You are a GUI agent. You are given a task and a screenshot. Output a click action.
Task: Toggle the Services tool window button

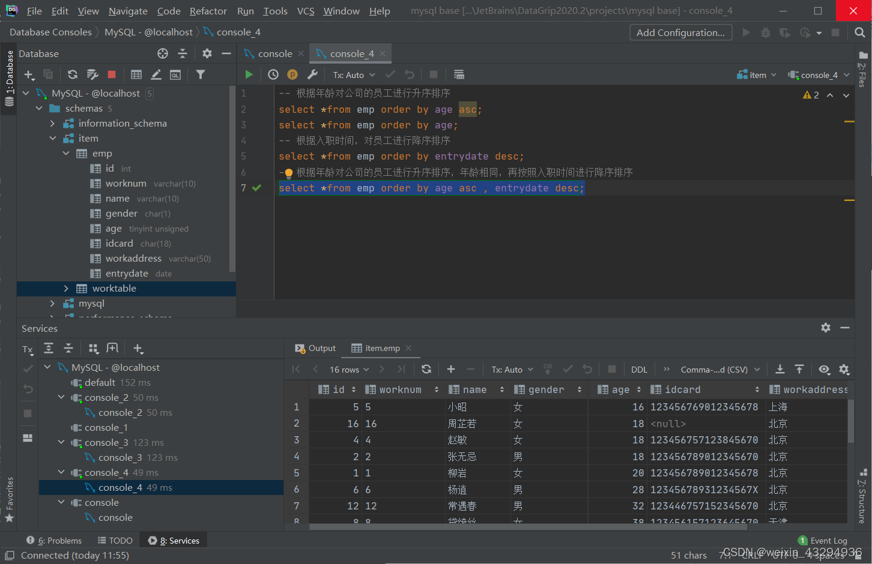[174, 541]
